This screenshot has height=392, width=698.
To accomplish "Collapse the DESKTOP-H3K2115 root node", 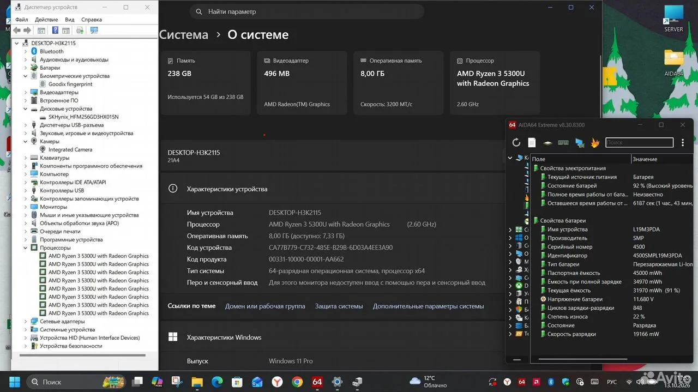I will [x=17, y=43].
